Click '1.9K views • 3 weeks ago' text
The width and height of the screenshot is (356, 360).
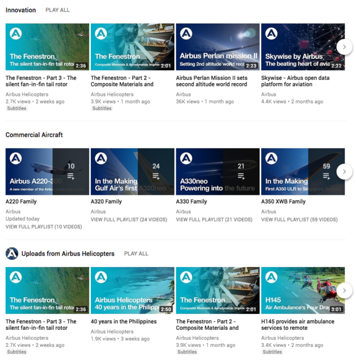[120, 339]
